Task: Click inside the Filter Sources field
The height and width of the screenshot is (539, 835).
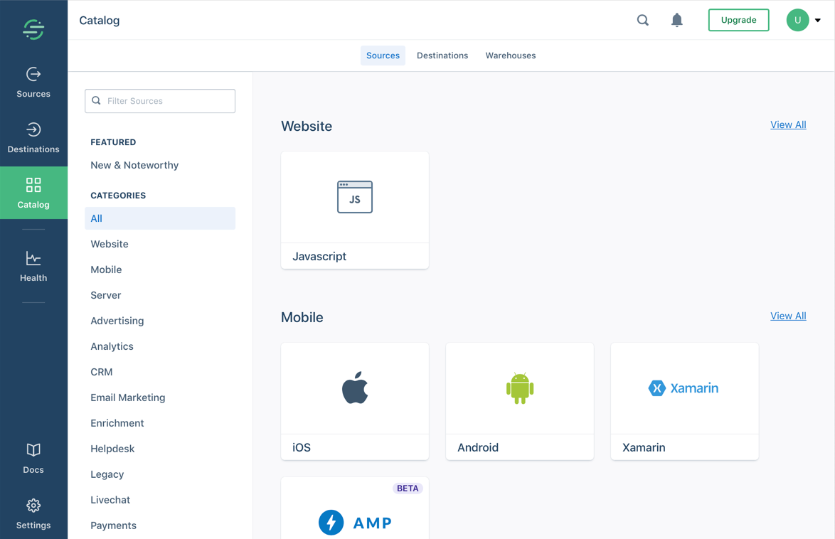Action: tap(159, 101)
